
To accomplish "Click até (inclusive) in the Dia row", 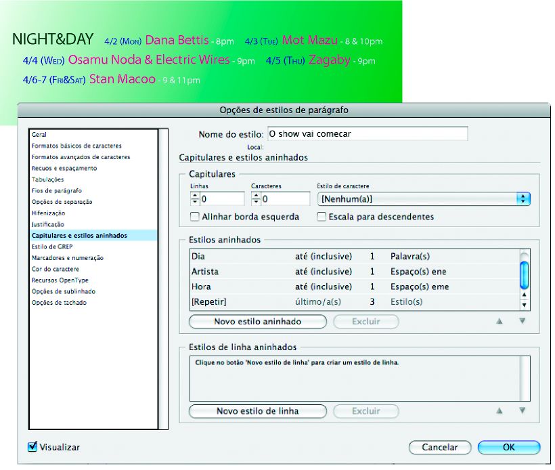I will (x=324, y=257).
